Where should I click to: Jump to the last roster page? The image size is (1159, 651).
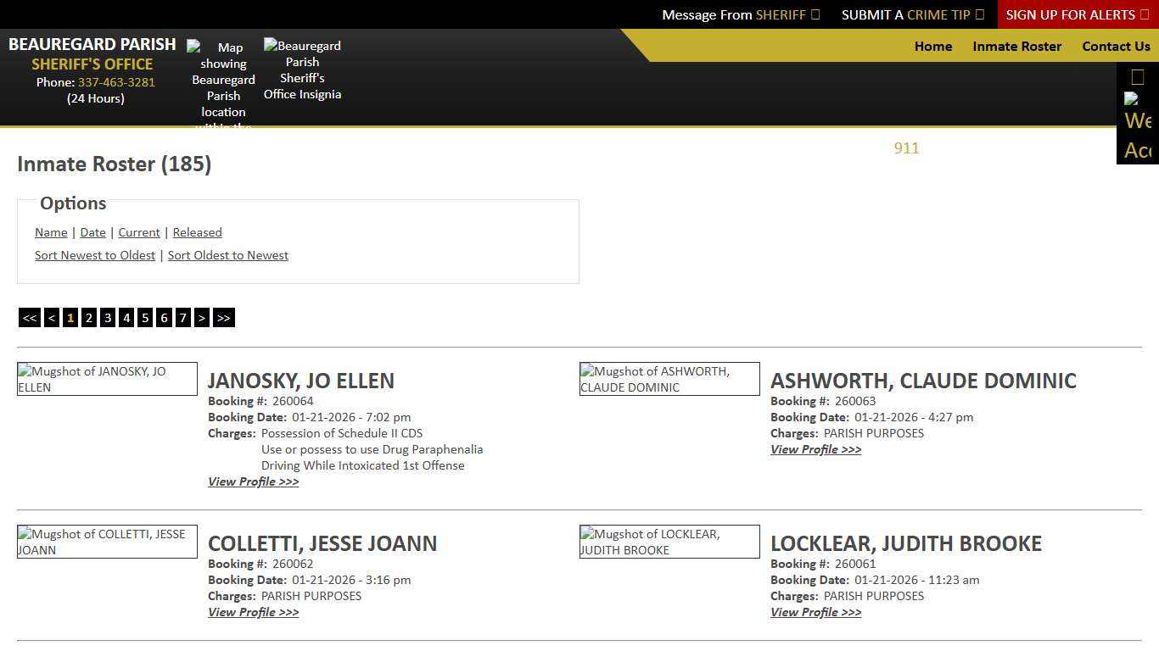click(223, 317)
